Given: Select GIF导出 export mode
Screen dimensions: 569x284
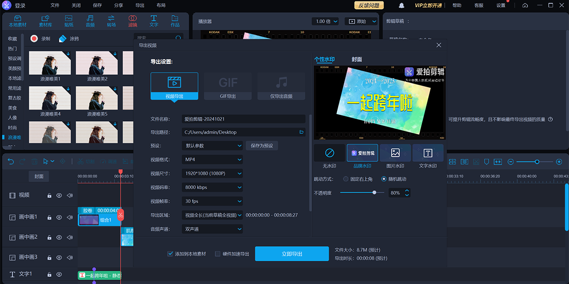Looking at the screenshot, I should [228, 86].
